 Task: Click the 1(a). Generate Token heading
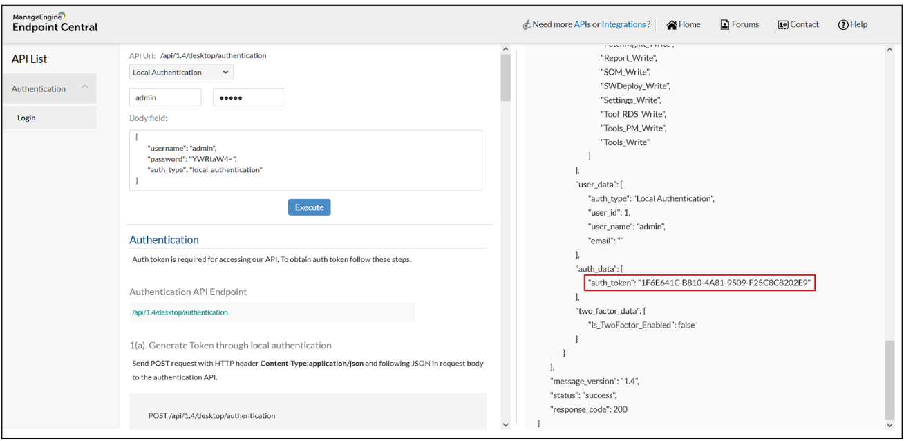(x=230, y=345)
